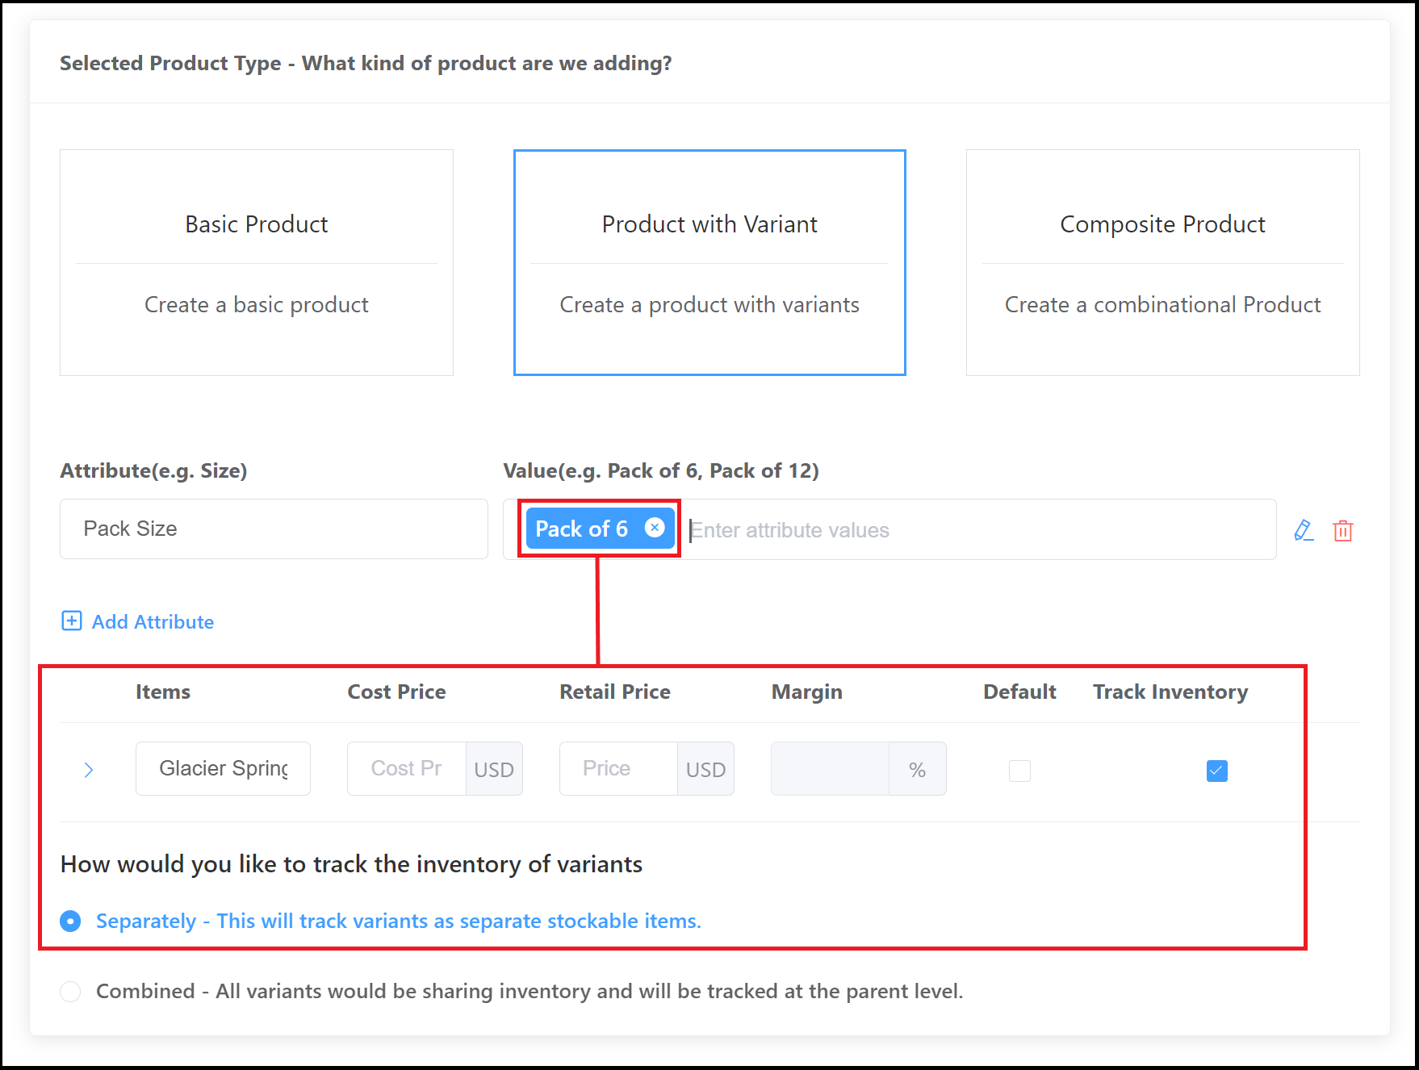Viewport: 1419px width, 1070px height.
Task: Expand the Glacier Spring variant row
Action: (x=89, y=770)
